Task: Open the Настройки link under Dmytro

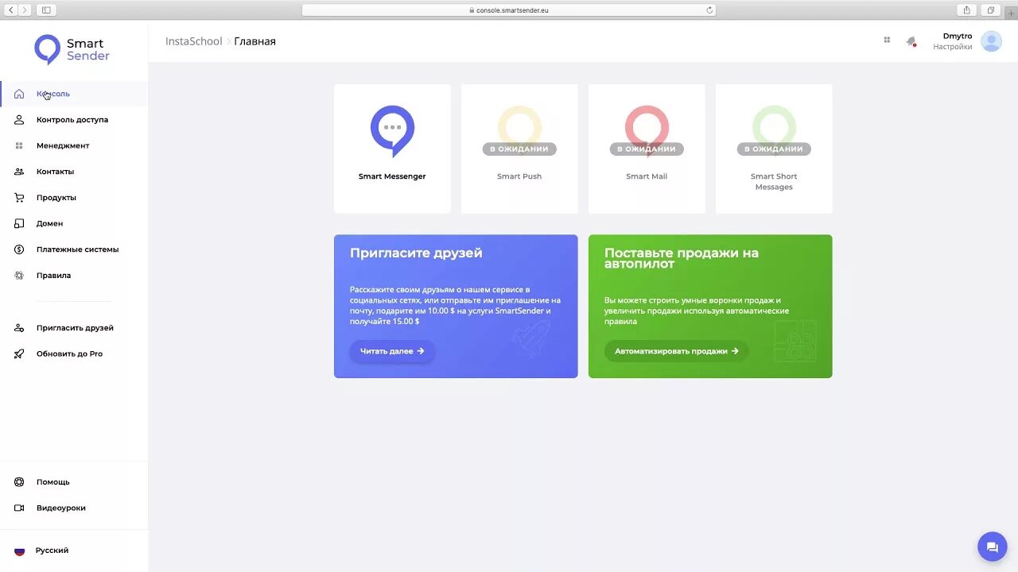Action: click(953, 47)
